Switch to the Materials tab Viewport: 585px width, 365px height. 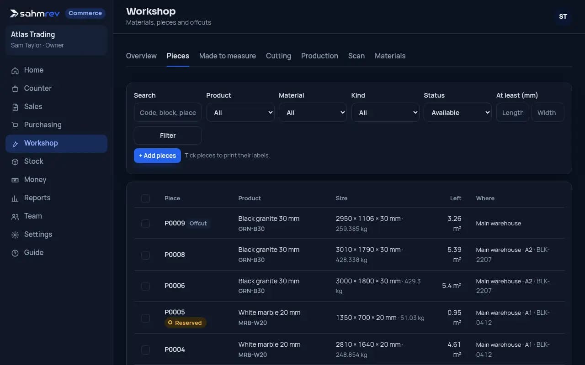(x=390, y=56)
